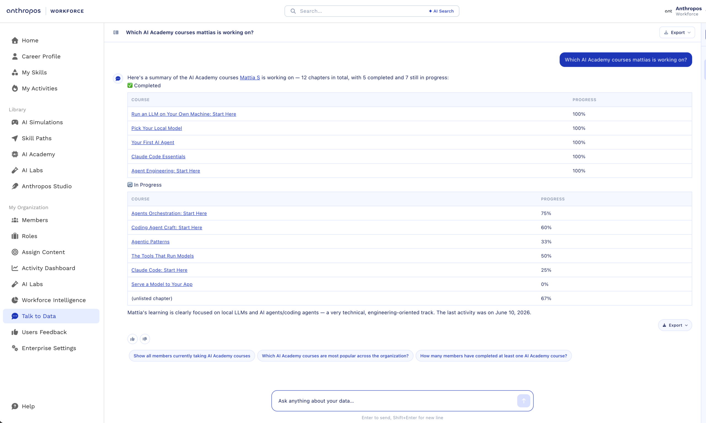Ask how many members completed a course
The width and height of the screenshot is (706, 423).
493,356
